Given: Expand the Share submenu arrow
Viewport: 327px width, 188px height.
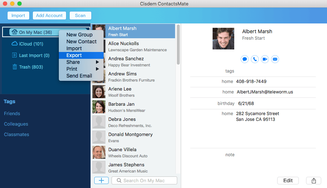Looking at the screenshot, I should click(x=97, y=62).
